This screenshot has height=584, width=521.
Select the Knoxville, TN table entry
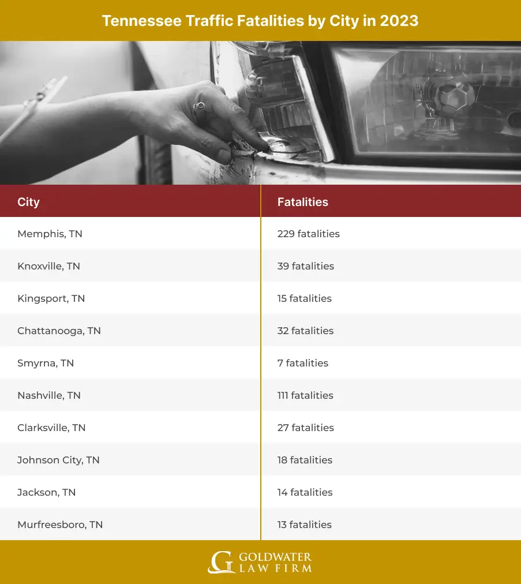coord(49,266)
